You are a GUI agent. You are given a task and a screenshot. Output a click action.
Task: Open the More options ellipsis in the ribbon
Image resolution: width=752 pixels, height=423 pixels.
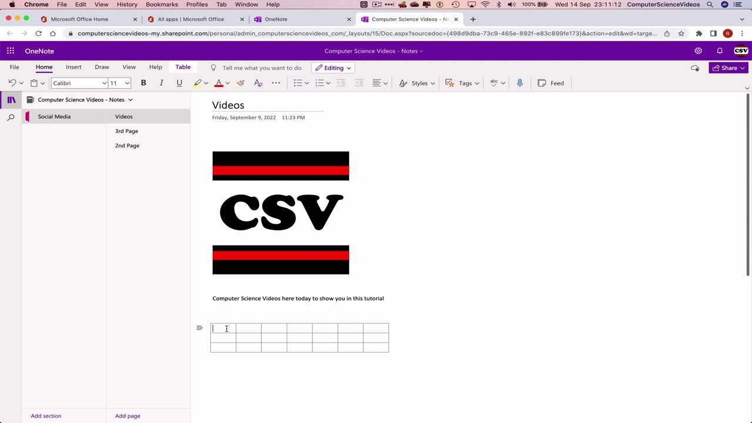tap(276, 83)
